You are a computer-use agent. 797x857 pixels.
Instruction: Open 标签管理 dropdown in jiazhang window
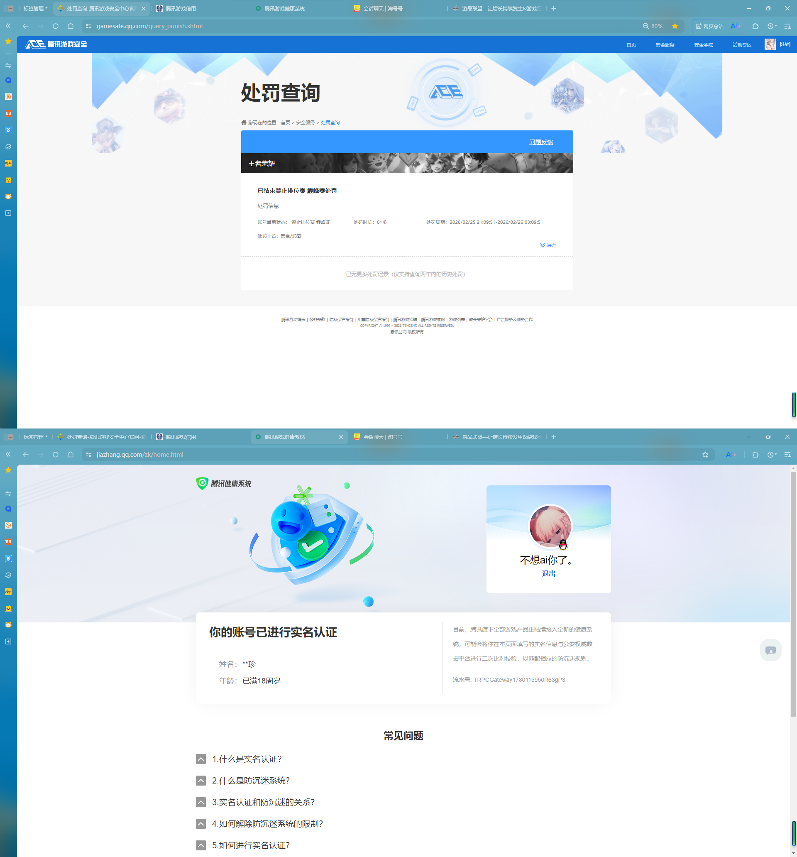coord(35,437)
